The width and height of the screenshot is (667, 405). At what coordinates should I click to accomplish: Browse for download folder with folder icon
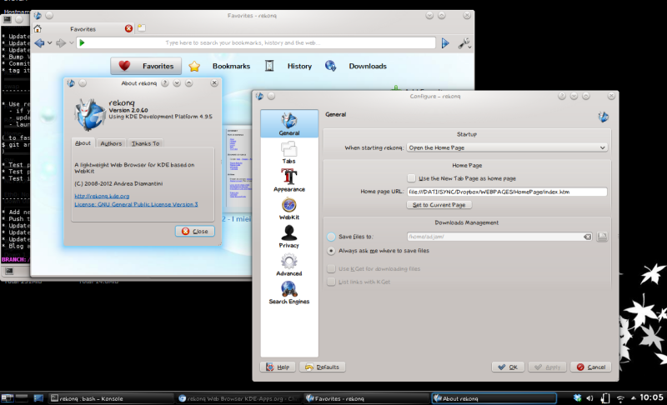(x=602, y=237)
